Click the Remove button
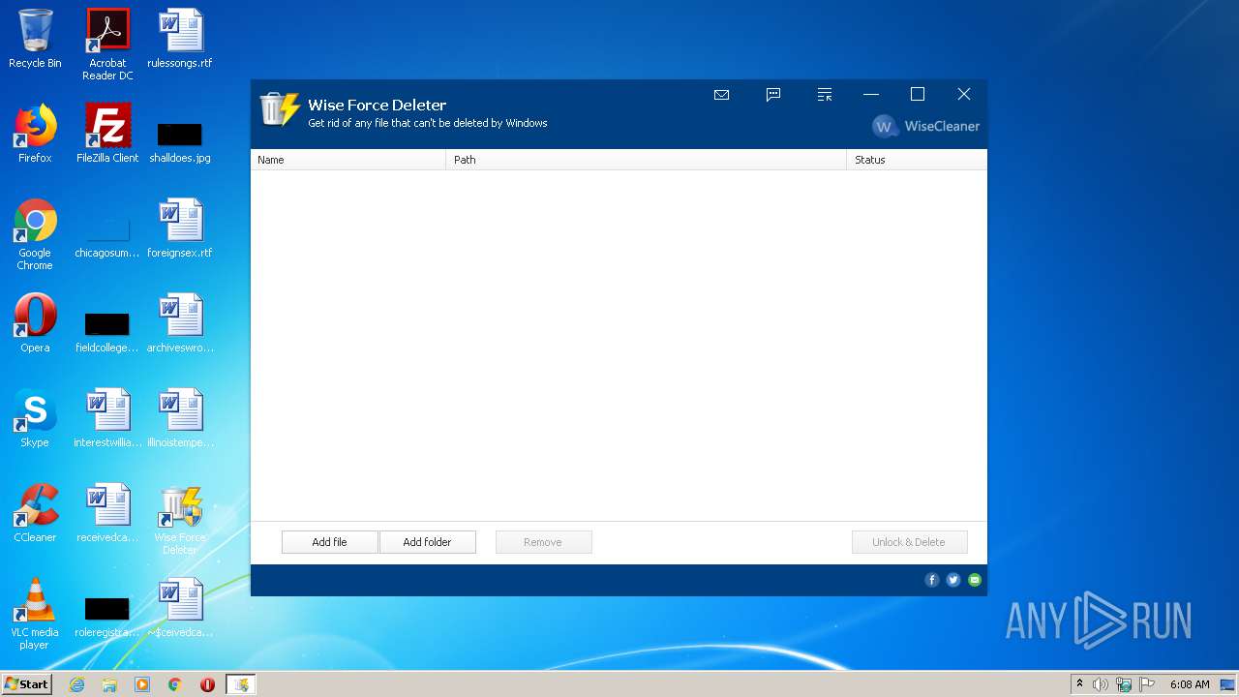The width and height of the screenshot is (1239, 697). coord(543,542)
